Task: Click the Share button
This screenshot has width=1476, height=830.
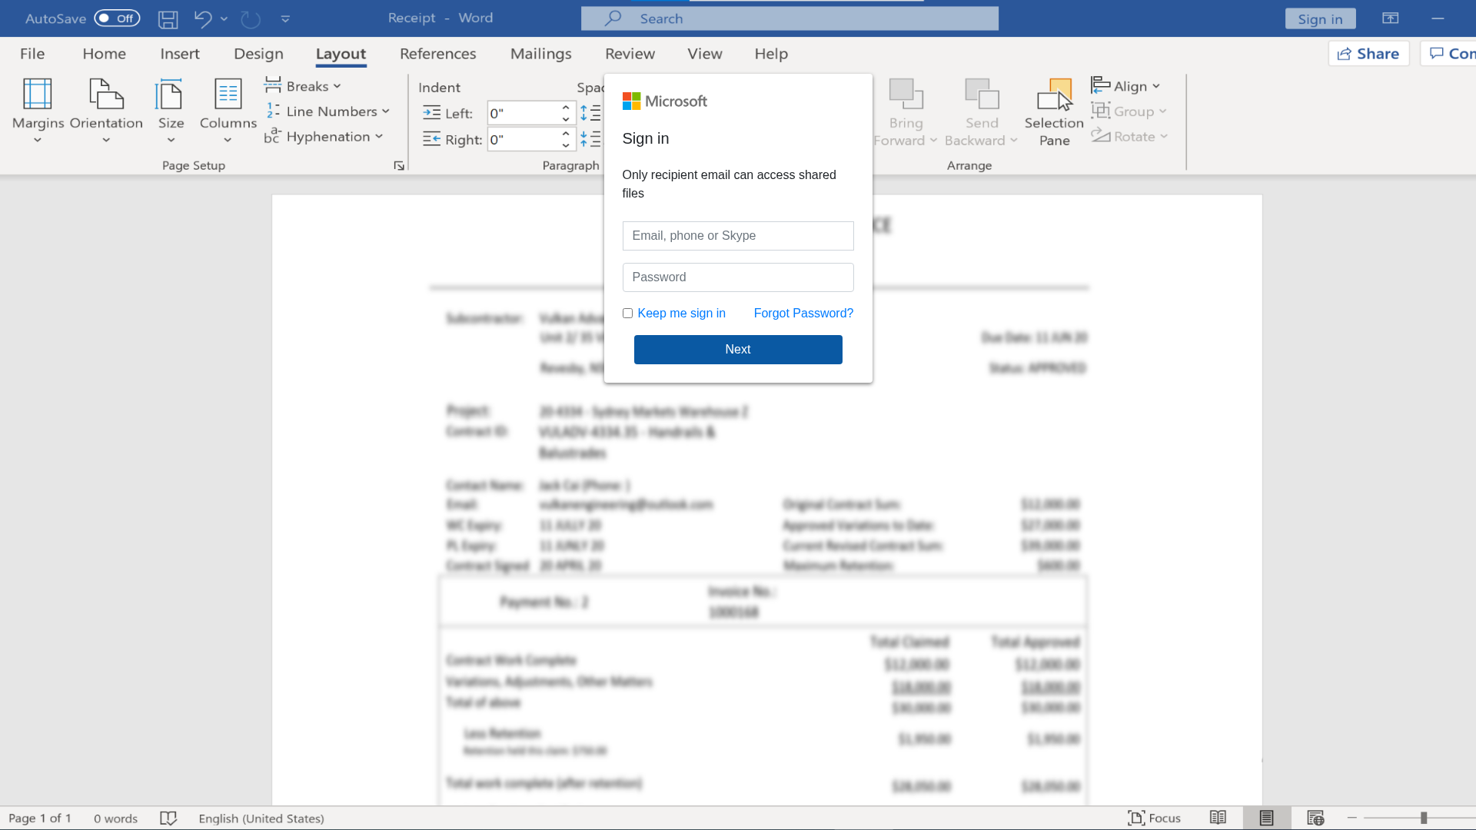Action: (x=1368, y=54)
